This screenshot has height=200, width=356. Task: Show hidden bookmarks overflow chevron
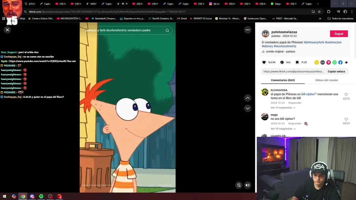click(x=320, y=19)
